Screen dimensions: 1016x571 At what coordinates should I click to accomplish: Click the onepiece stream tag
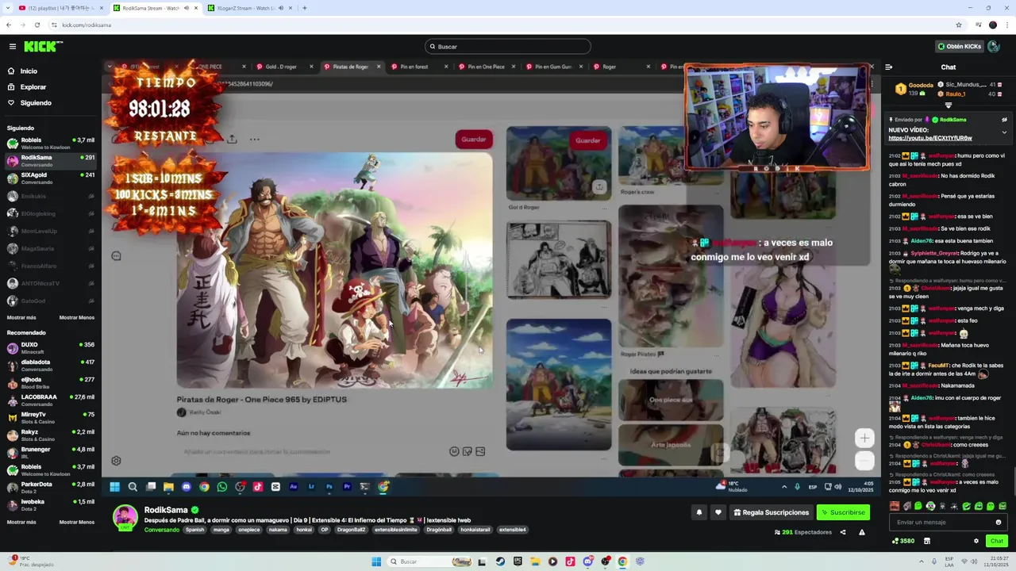coord(248,530)
